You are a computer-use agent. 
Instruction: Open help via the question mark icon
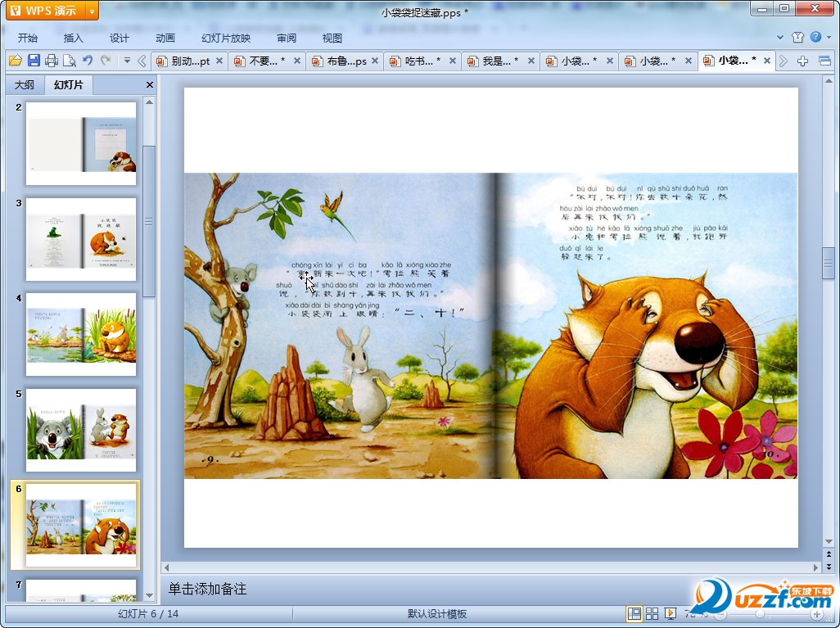tap(815, 37)
